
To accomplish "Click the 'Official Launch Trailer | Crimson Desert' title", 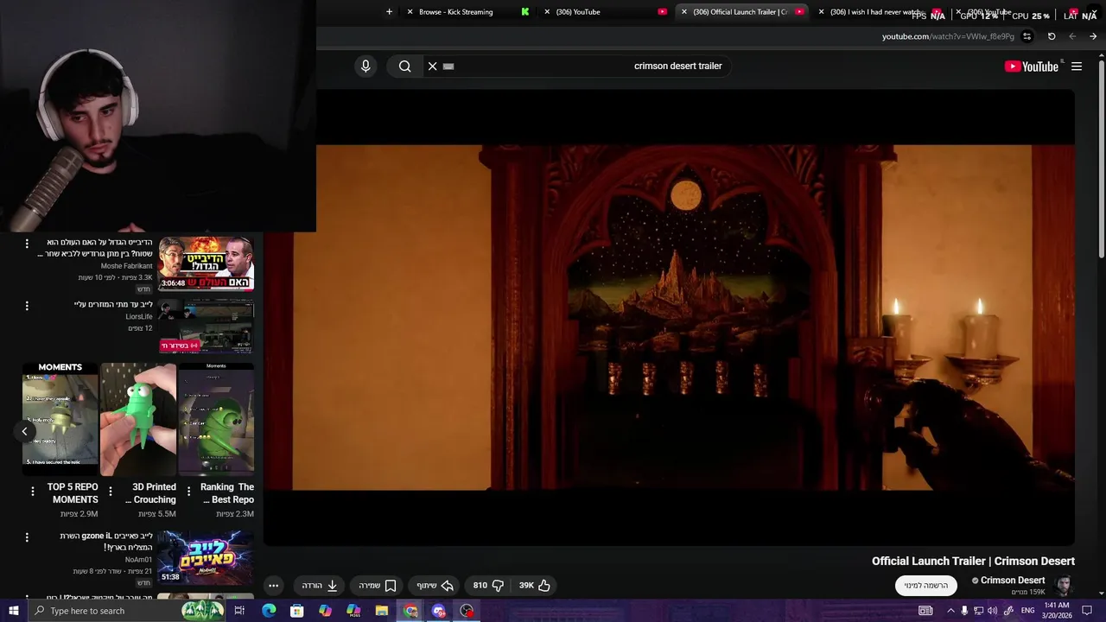I will 973,562.
